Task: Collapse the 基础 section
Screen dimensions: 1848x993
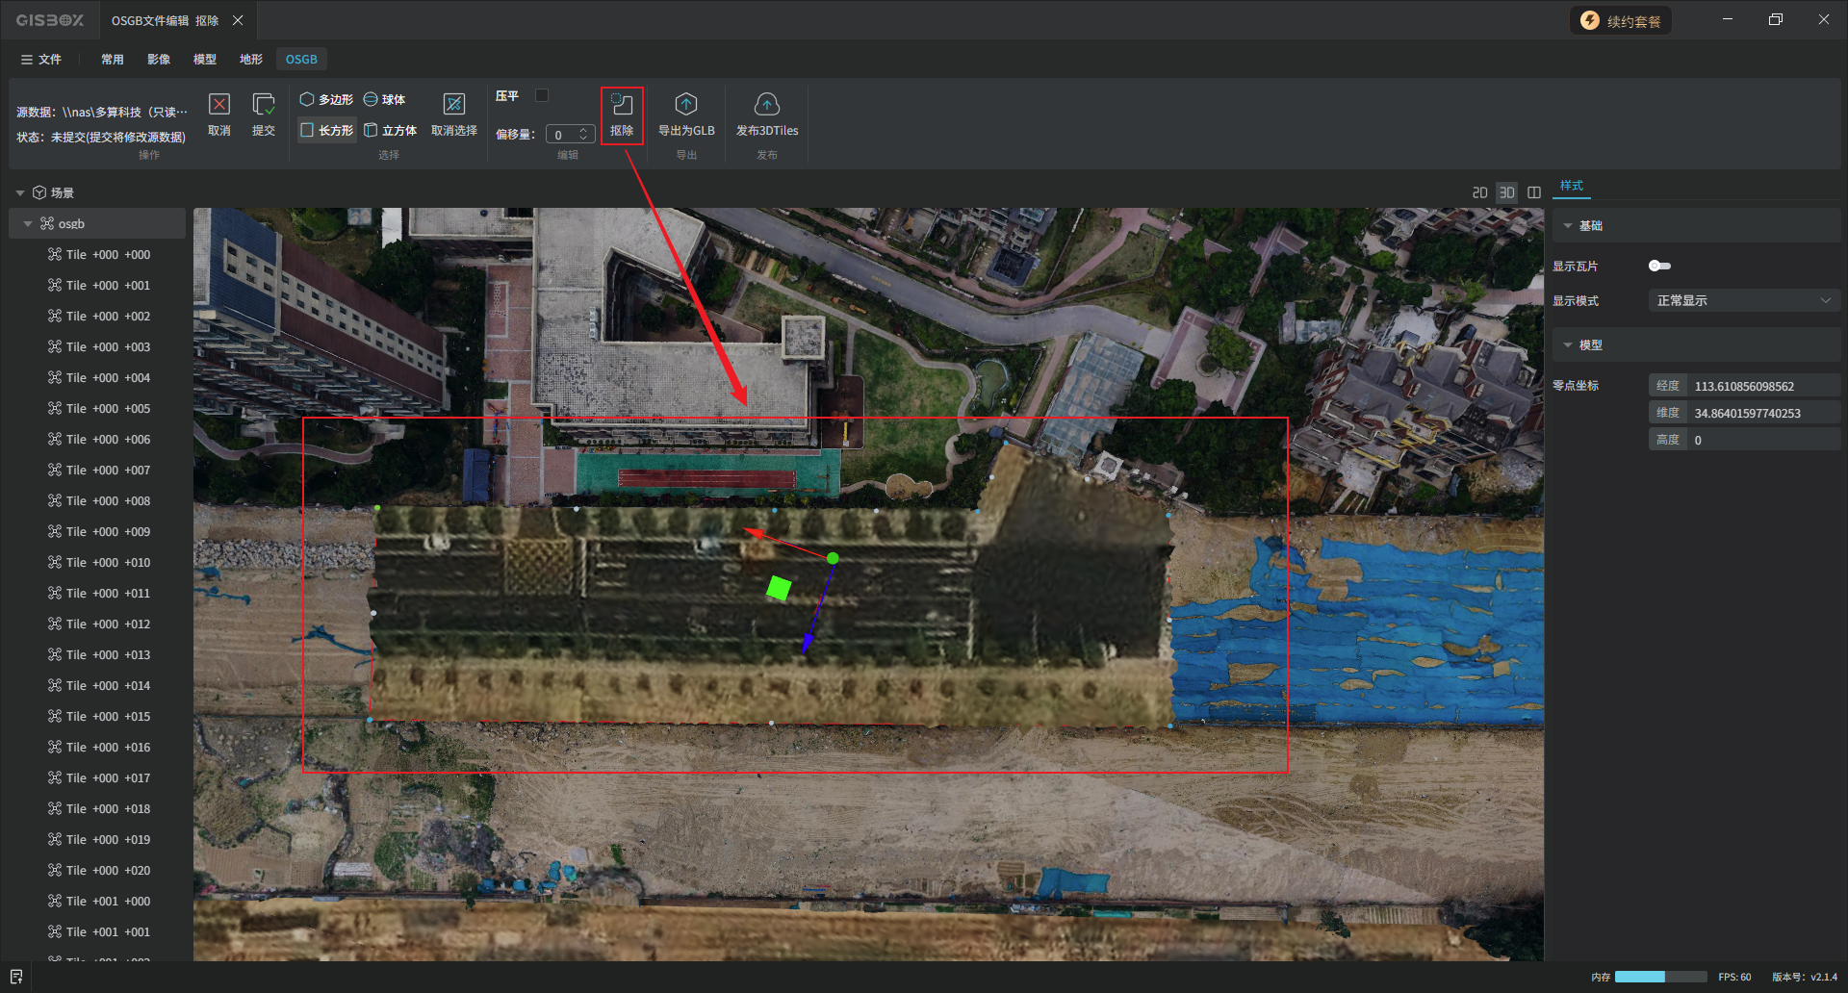Action: (x=1568, y=226)
